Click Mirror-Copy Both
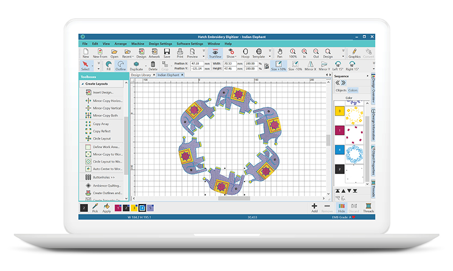This screenshot has height=271, width=453. click(105, 115)
